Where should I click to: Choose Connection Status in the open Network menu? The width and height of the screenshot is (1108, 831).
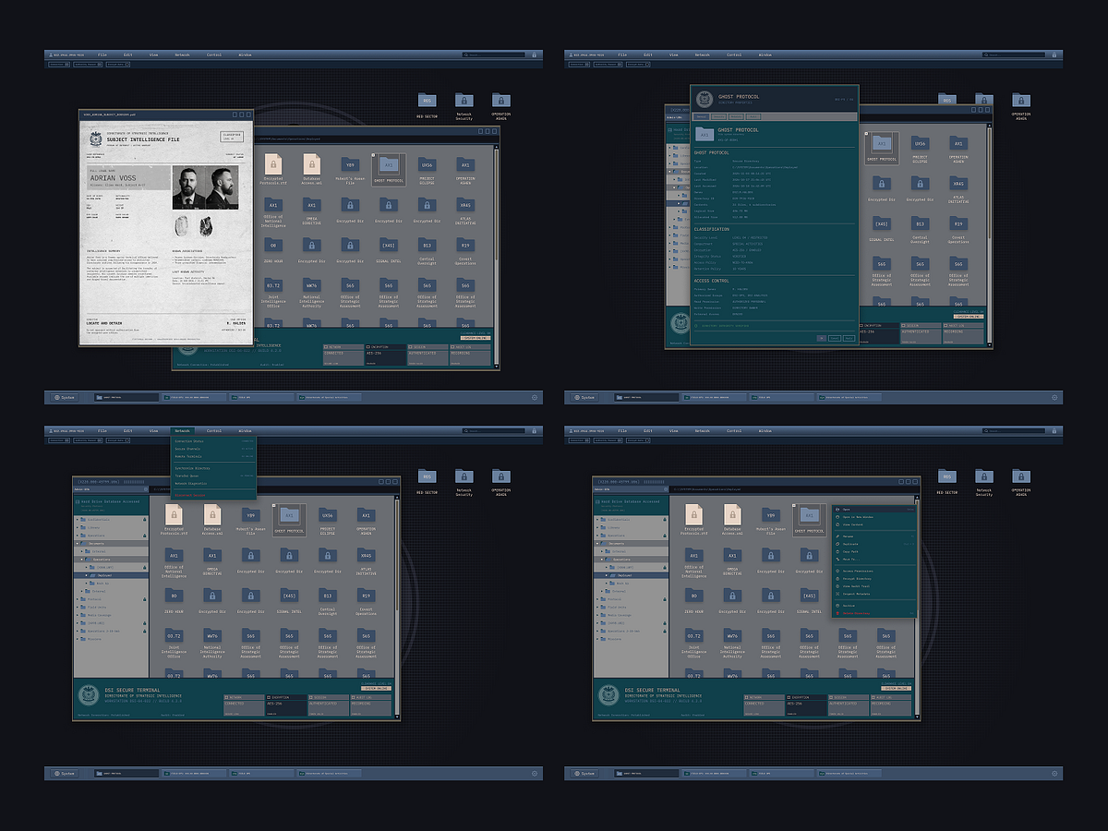point(213,440)
